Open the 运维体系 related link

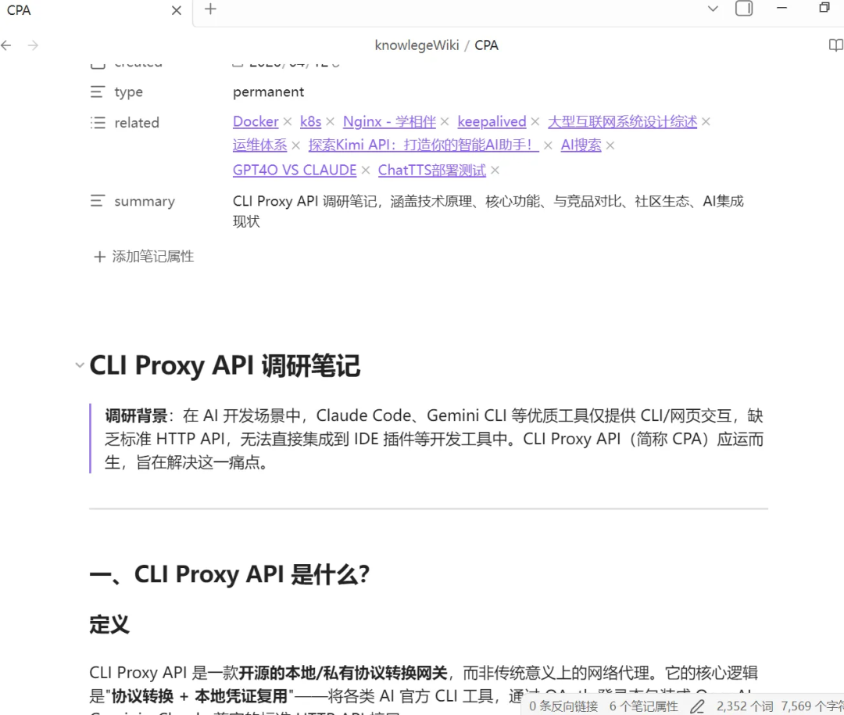[259, 145]
